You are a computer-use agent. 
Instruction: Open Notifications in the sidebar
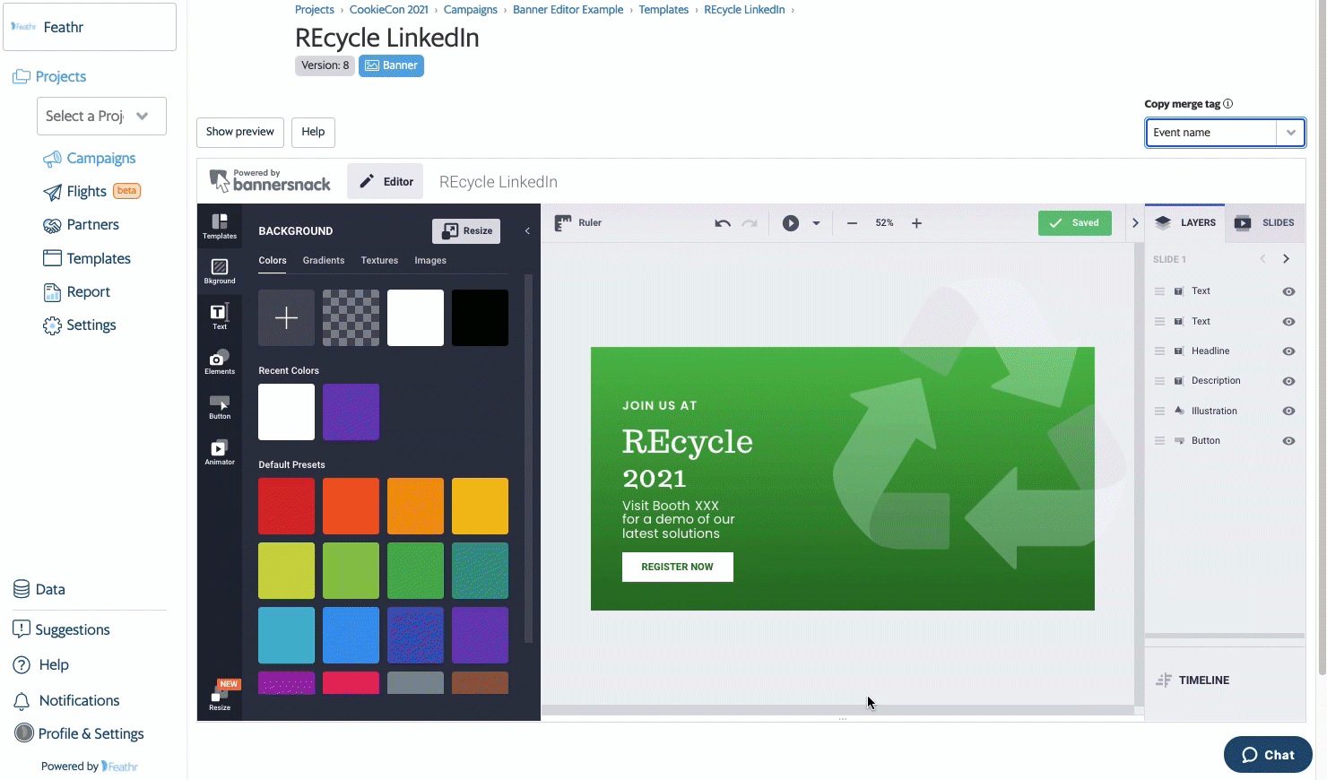click(66, 701)
